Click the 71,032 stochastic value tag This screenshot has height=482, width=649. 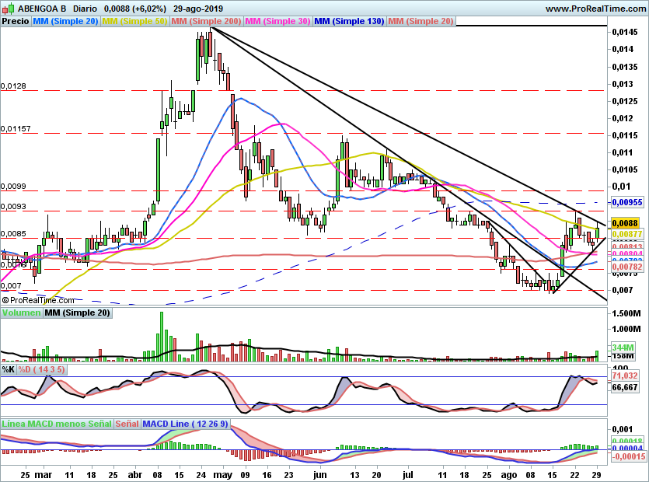pyautogui.click(x=625, y=375)
